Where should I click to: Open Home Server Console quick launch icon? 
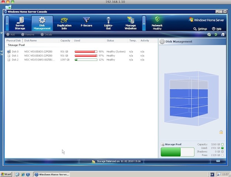coord(28,174)
